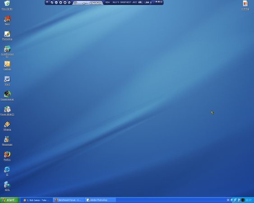
Task: Select the Word desktop icon
Action: coord(7,81)
